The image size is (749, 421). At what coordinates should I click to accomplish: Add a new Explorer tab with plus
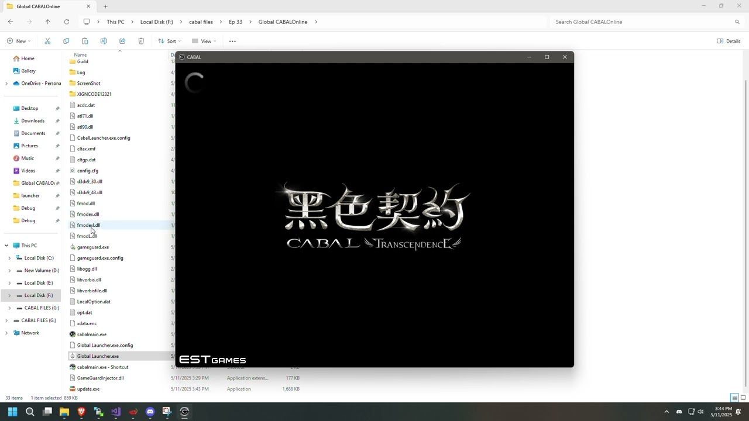[105, 6]
